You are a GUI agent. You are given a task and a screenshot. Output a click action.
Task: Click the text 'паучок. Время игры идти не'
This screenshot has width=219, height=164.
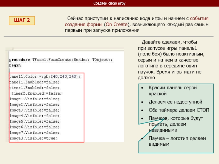point(169,72)
